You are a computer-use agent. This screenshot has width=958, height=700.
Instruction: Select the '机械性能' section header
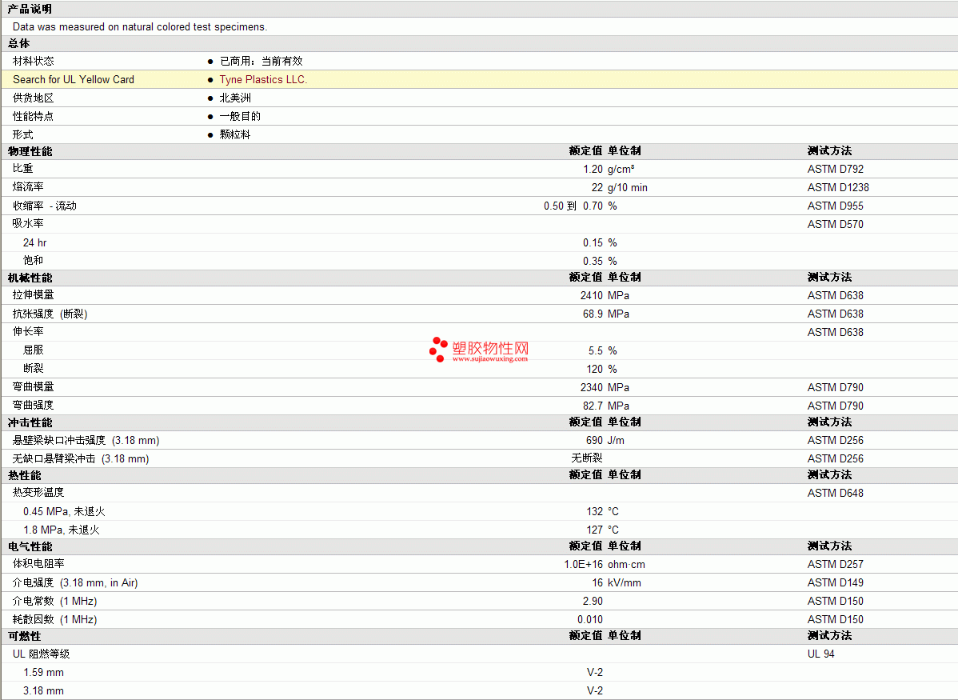coord(30,278)
